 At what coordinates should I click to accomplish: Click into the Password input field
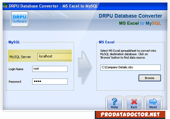pos(50,82)
